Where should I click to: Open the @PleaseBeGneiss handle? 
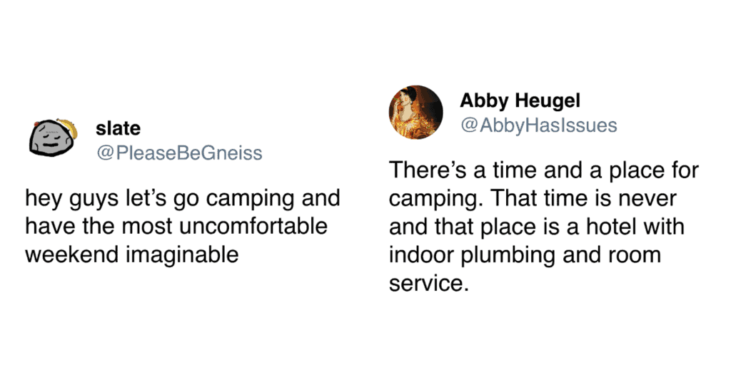(x=179, y=153)
